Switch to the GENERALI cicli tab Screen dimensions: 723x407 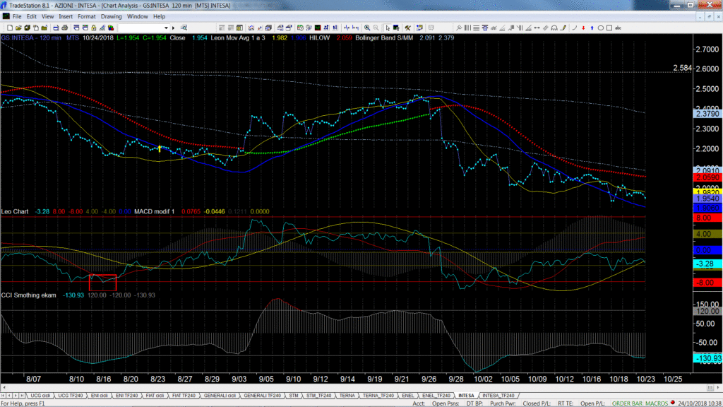click(x=220, y=396)
